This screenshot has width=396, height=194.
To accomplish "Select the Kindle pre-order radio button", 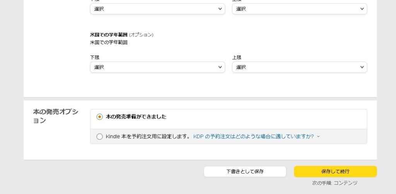I will point(100,136).
